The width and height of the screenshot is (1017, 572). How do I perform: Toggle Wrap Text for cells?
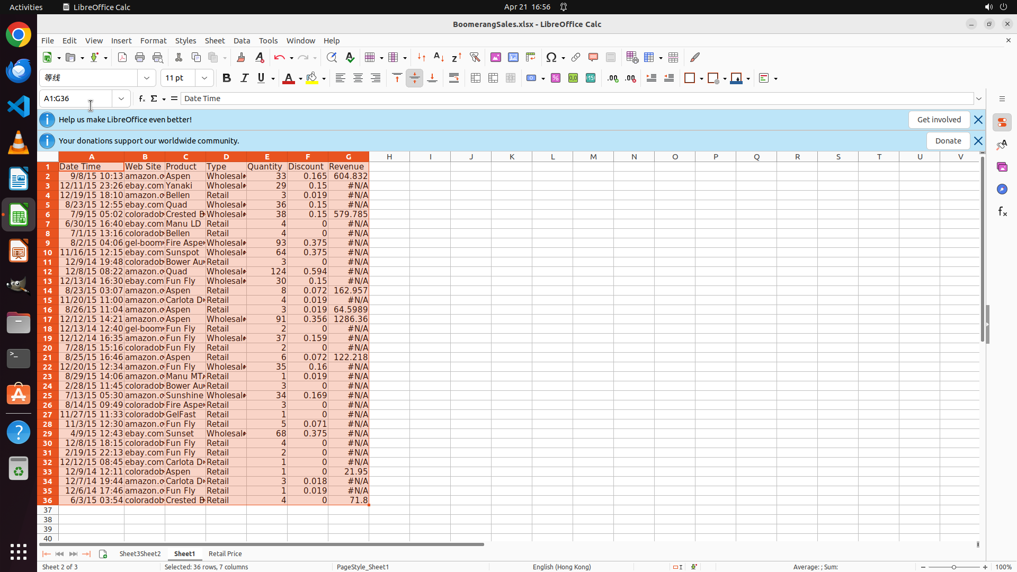pyautogui.click(x=454, y=78)
